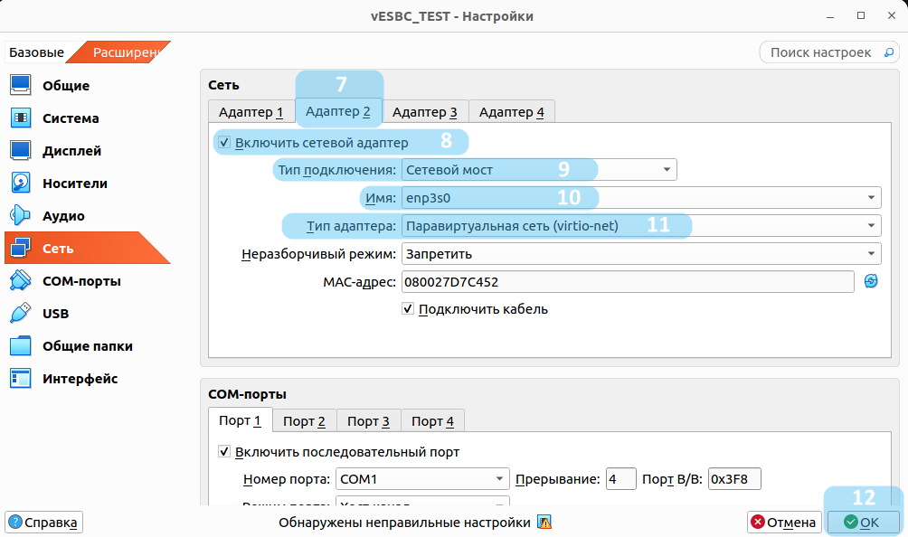
Task: Toggle Подключить кабель checkbox
Action: coord(409,309)
